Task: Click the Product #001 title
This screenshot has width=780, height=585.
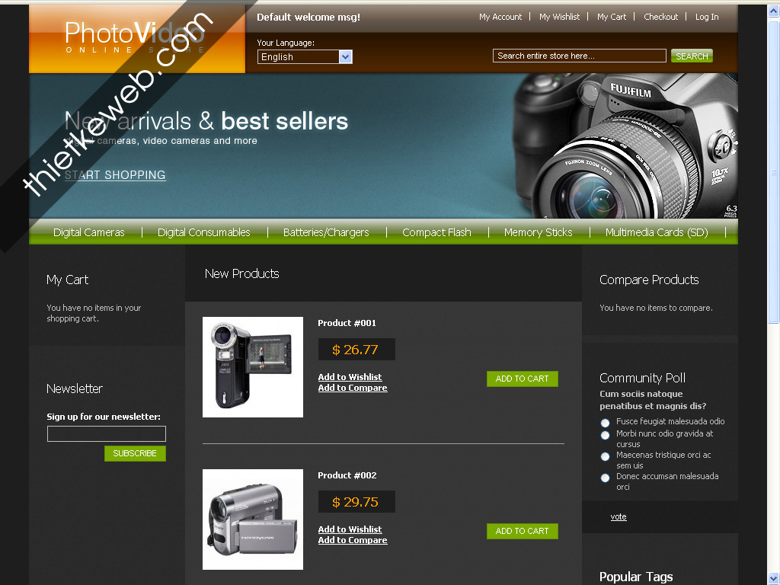Action: coord(347,323)
